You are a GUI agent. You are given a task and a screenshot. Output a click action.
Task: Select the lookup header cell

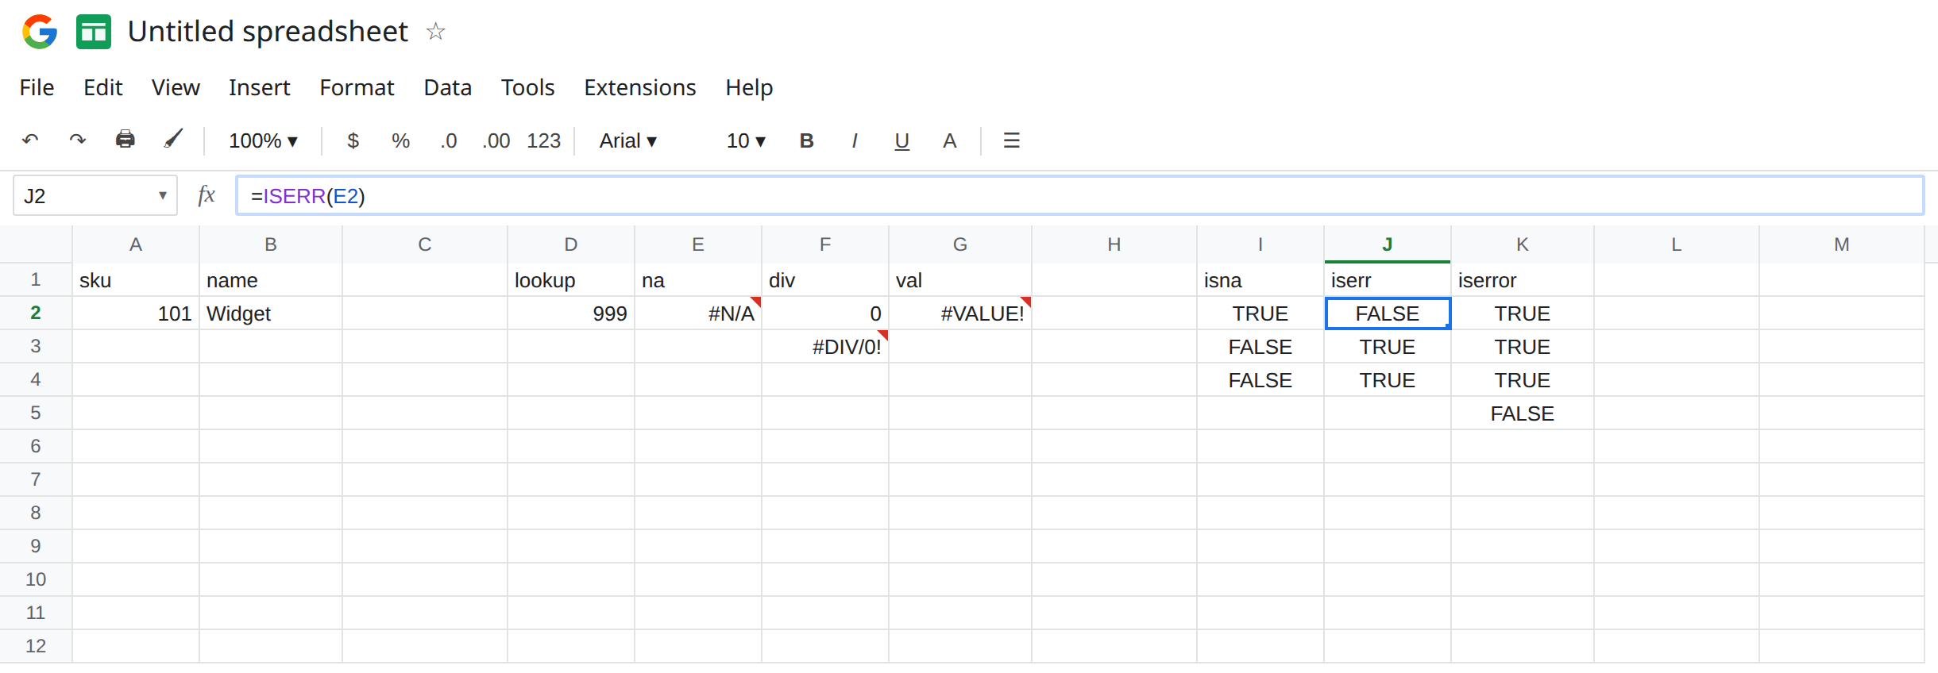click(x=571, y=280)
